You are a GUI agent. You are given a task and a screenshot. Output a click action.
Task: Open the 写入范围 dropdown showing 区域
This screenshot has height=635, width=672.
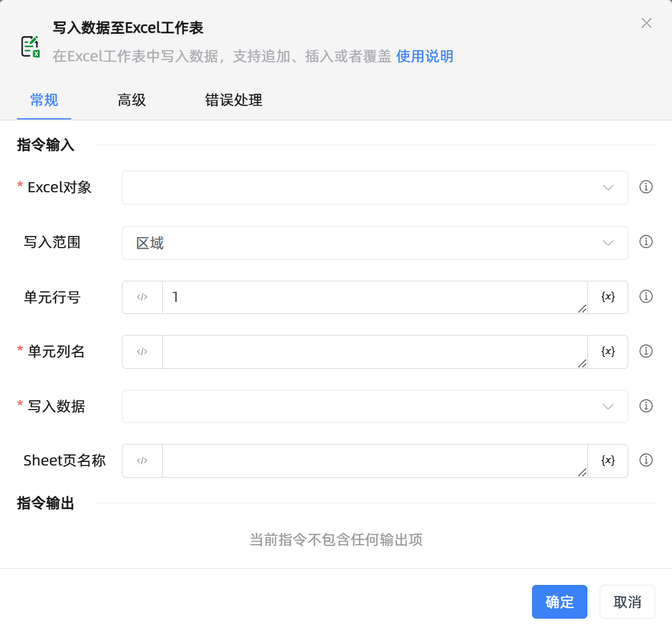click(x=375, y=243)
